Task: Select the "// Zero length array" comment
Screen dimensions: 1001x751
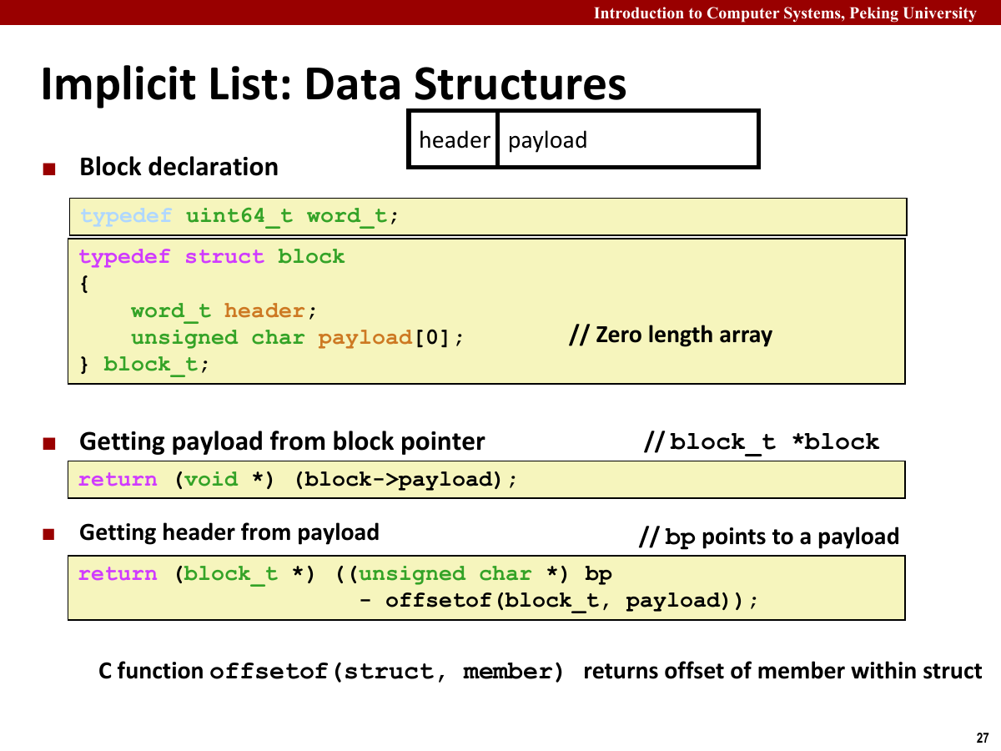Action: 671,335
